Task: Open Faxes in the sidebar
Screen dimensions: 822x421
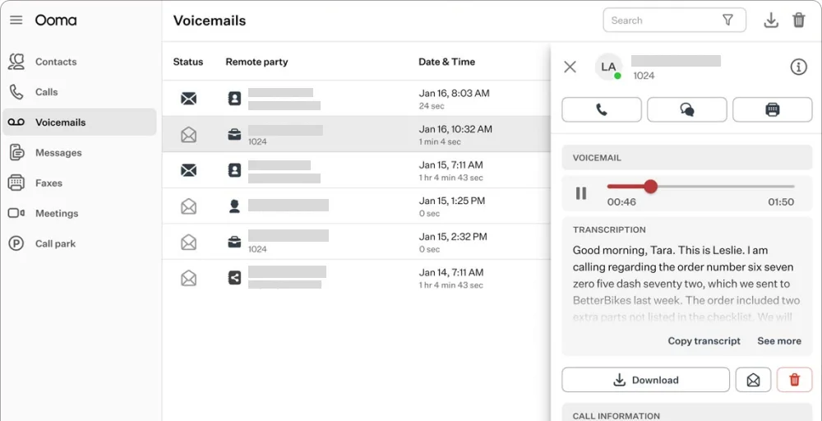Action: tap(80, 183)
